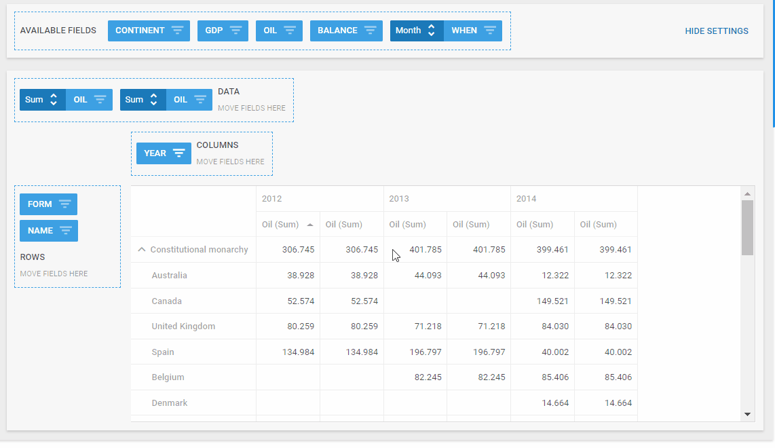Click the filter icon on the FORM row field
Image resolution: width=775 pixels, height=448 pixels.
pos(64,204)
